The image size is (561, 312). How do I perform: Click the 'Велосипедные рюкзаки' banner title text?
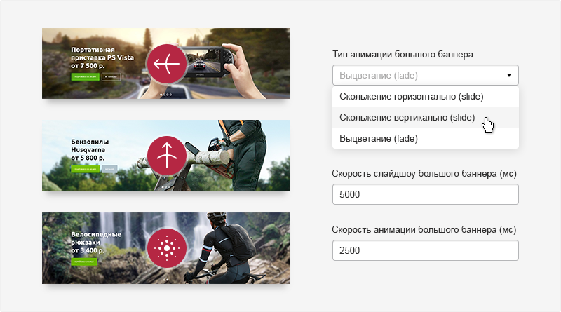(x=96, y=238)
